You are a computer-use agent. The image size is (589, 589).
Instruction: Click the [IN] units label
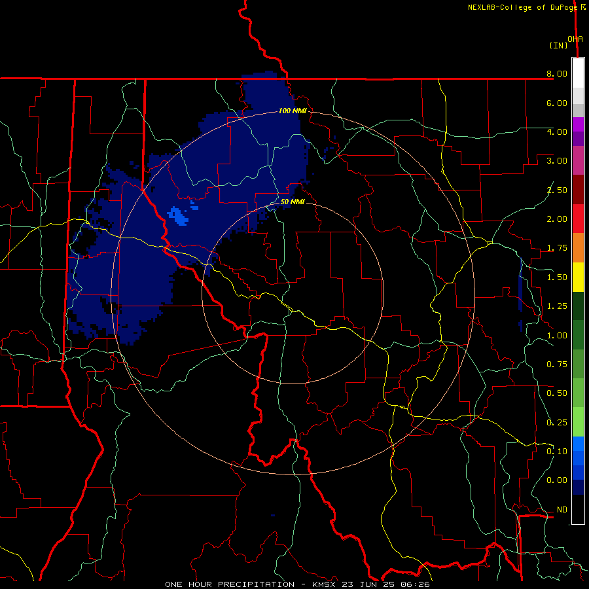pos(559,45)
